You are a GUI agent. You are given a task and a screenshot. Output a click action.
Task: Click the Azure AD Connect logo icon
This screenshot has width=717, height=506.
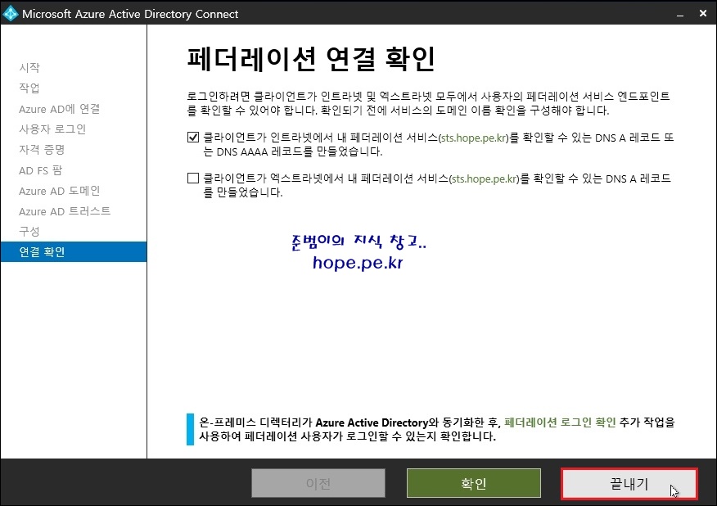11,14
